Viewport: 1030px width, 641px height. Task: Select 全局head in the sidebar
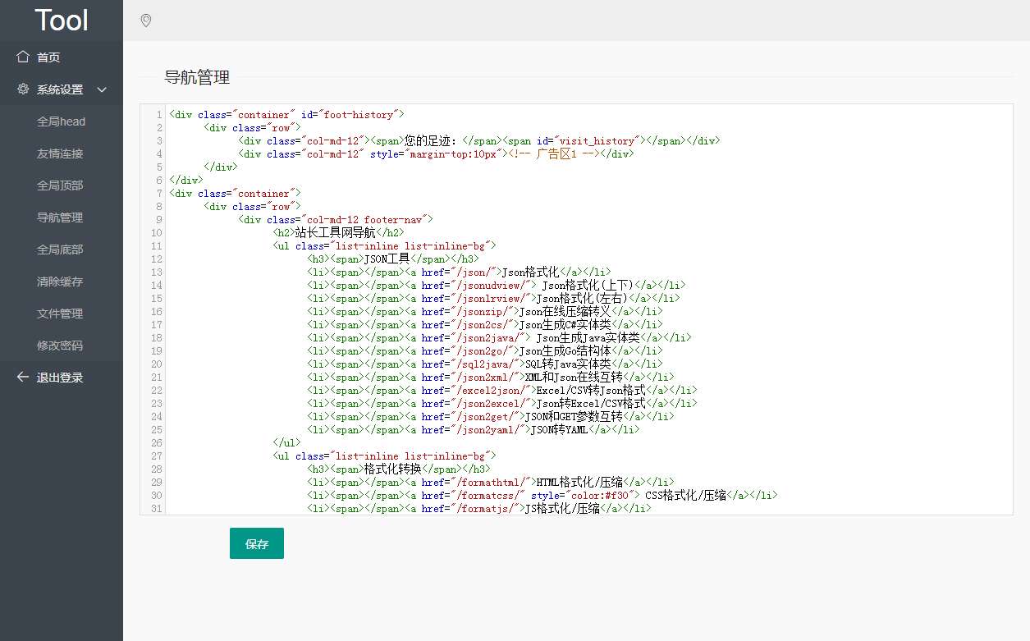point(62,121)
